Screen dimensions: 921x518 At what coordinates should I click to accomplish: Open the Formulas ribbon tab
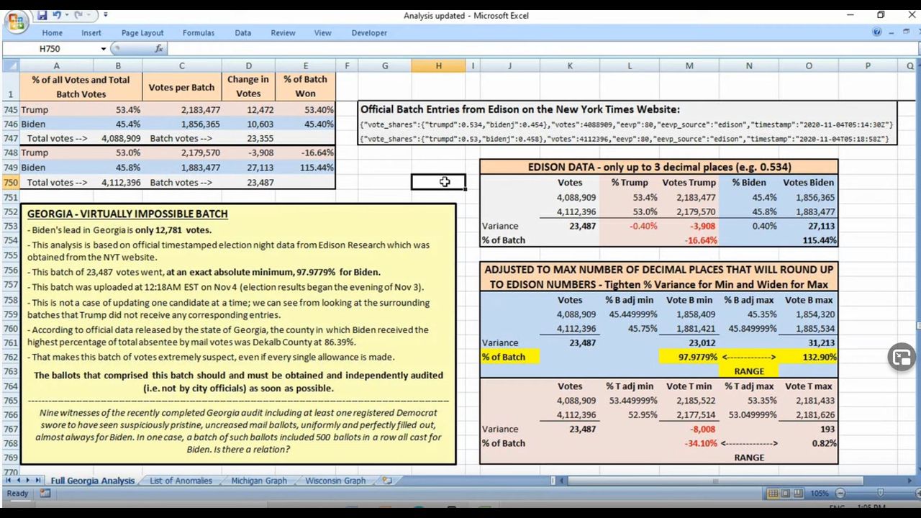[198, 32]
